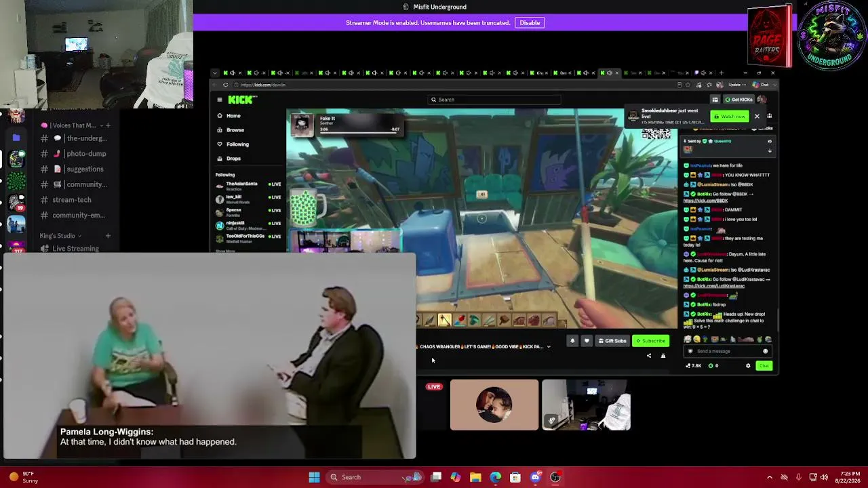Open the green dotted Discord server
The image size is (868, 488).
(x=16, y=182)
